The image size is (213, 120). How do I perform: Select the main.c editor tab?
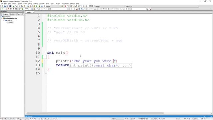[x=29, y=12]
